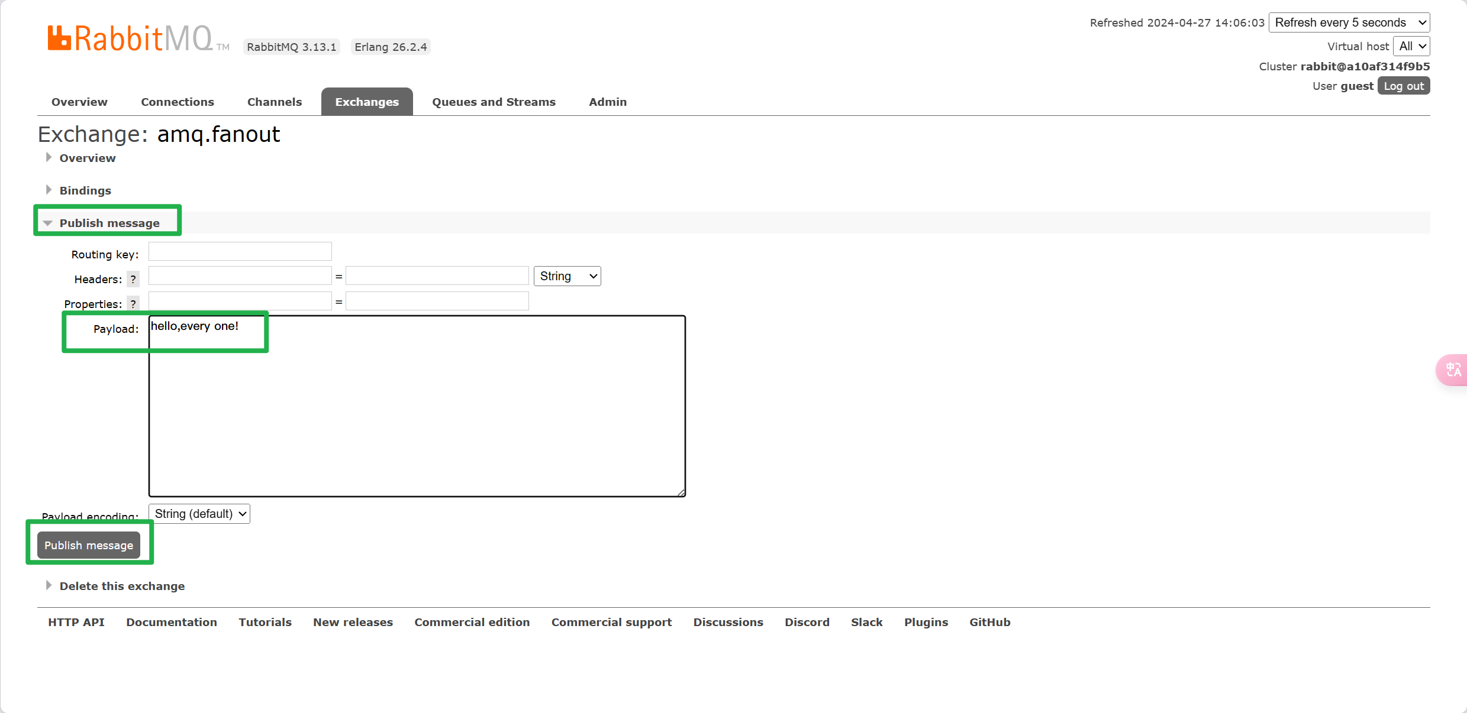Screen dimensions: 1467x713
Task: Switch to Queues and Streams tab
Action: click(494, 102)
